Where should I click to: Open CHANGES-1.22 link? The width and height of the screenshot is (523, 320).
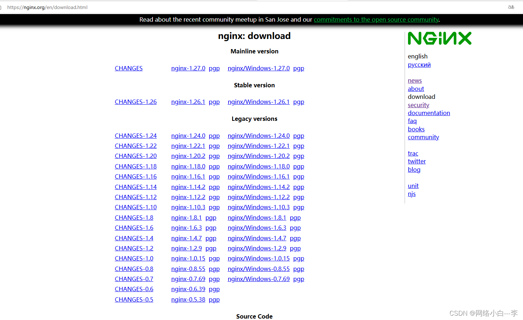pos(136,146)
